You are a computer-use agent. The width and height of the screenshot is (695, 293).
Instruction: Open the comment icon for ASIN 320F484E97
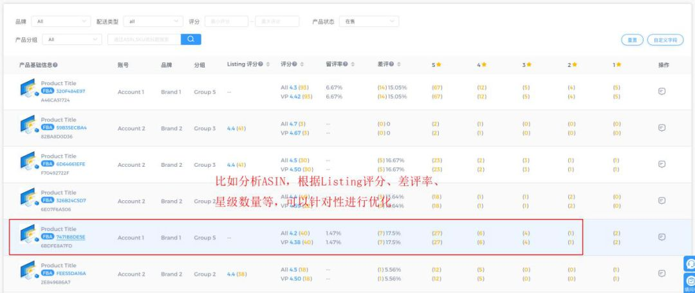(662, 91)
